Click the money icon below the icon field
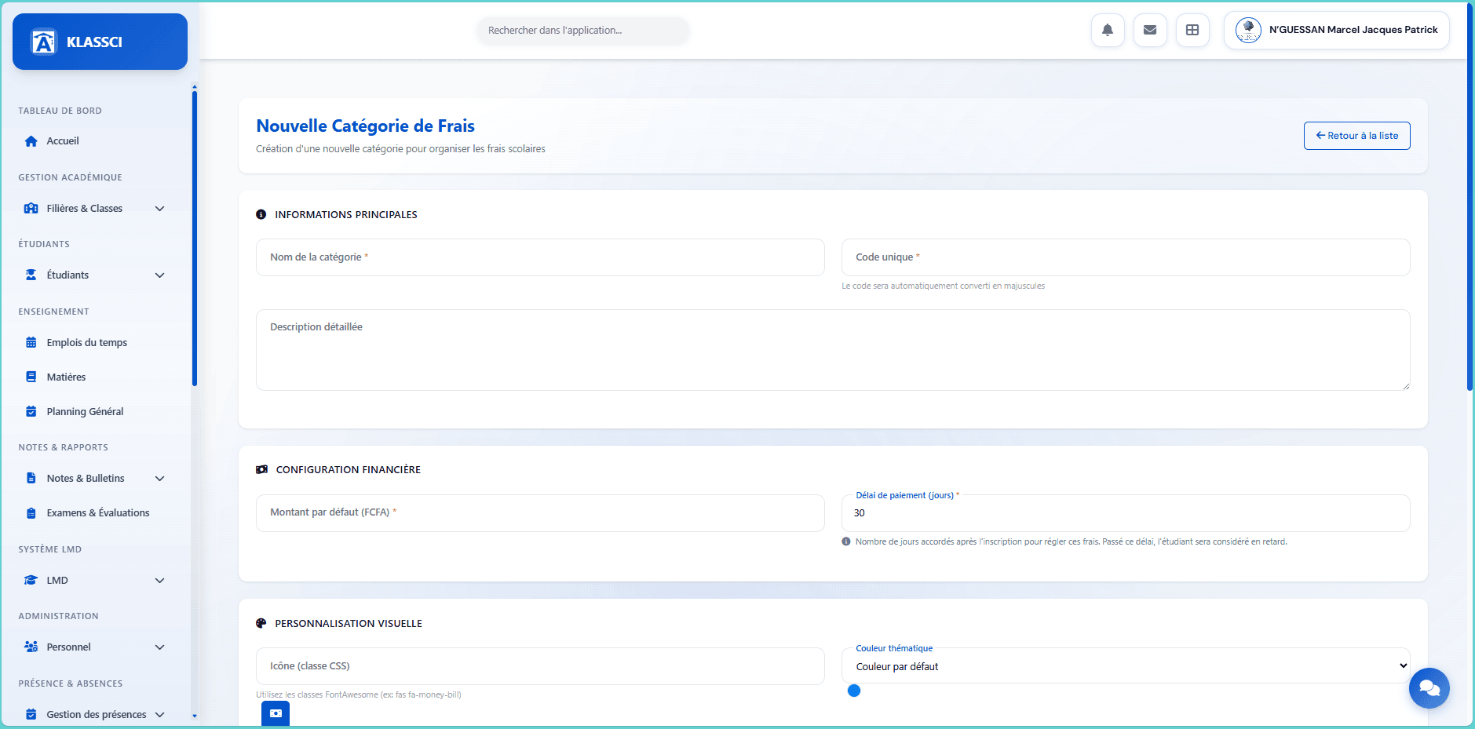Image resolution: width=1475 pixels, height=729 pixels. coord(275,713)
